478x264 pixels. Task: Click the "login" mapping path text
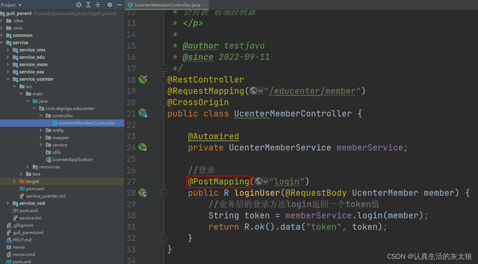tap(287, 181)
